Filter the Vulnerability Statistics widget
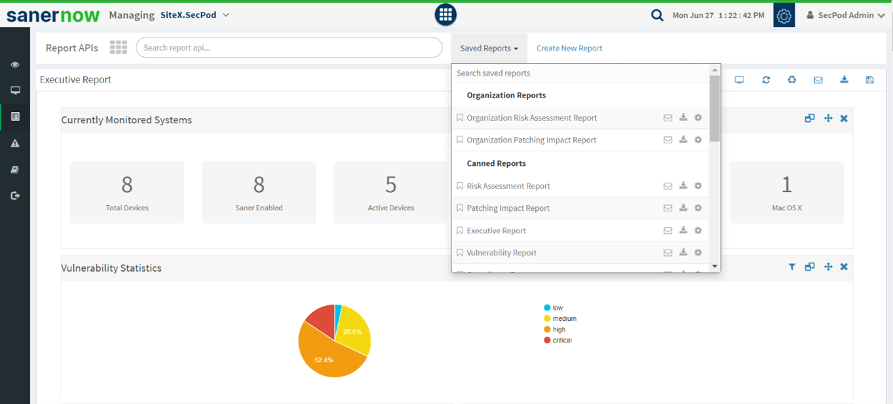This screenshot has height=404, width=893. point(792,267)
